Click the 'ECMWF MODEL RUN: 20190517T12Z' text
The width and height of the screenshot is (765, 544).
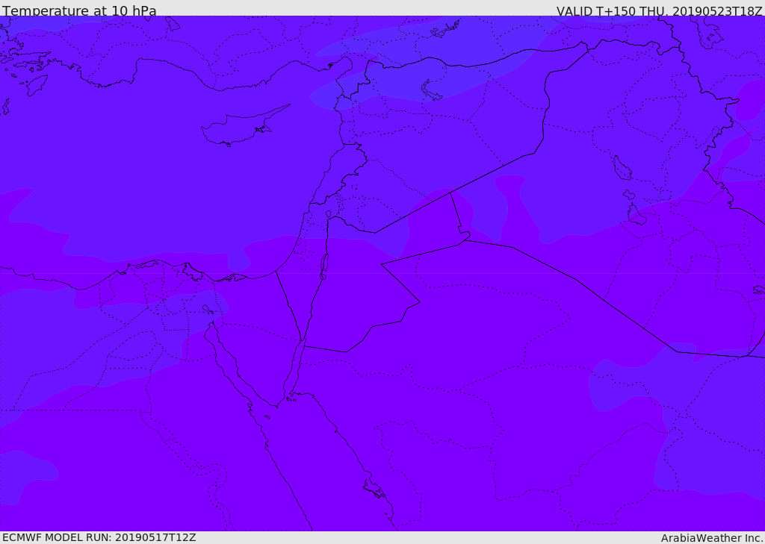pyautogui.click(x=99, y=537)
